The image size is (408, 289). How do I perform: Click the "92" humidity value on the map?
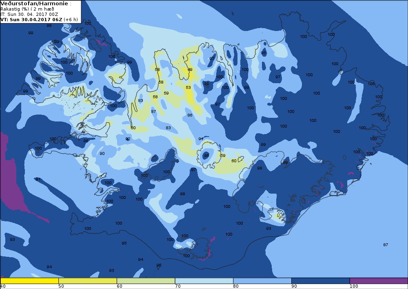(x=128, y=139)
